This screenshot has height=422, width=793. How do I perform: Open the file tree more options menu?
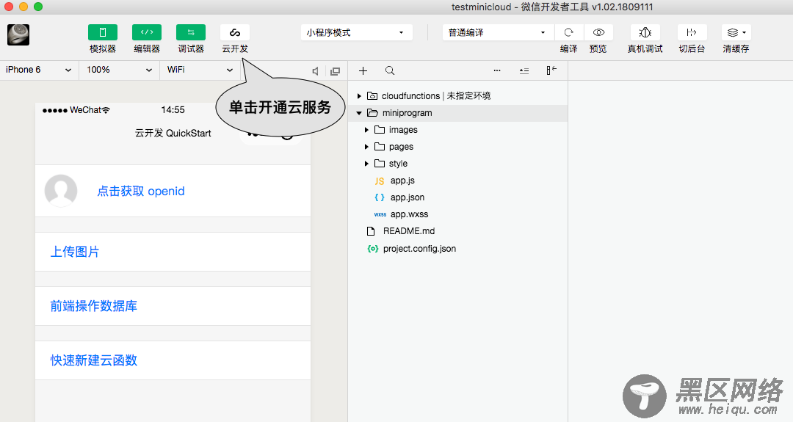(x=497, y=70)
